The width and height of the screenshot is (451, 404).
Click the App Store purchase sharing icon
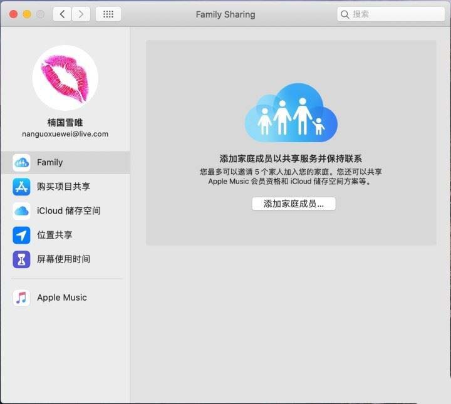point(21,187)
